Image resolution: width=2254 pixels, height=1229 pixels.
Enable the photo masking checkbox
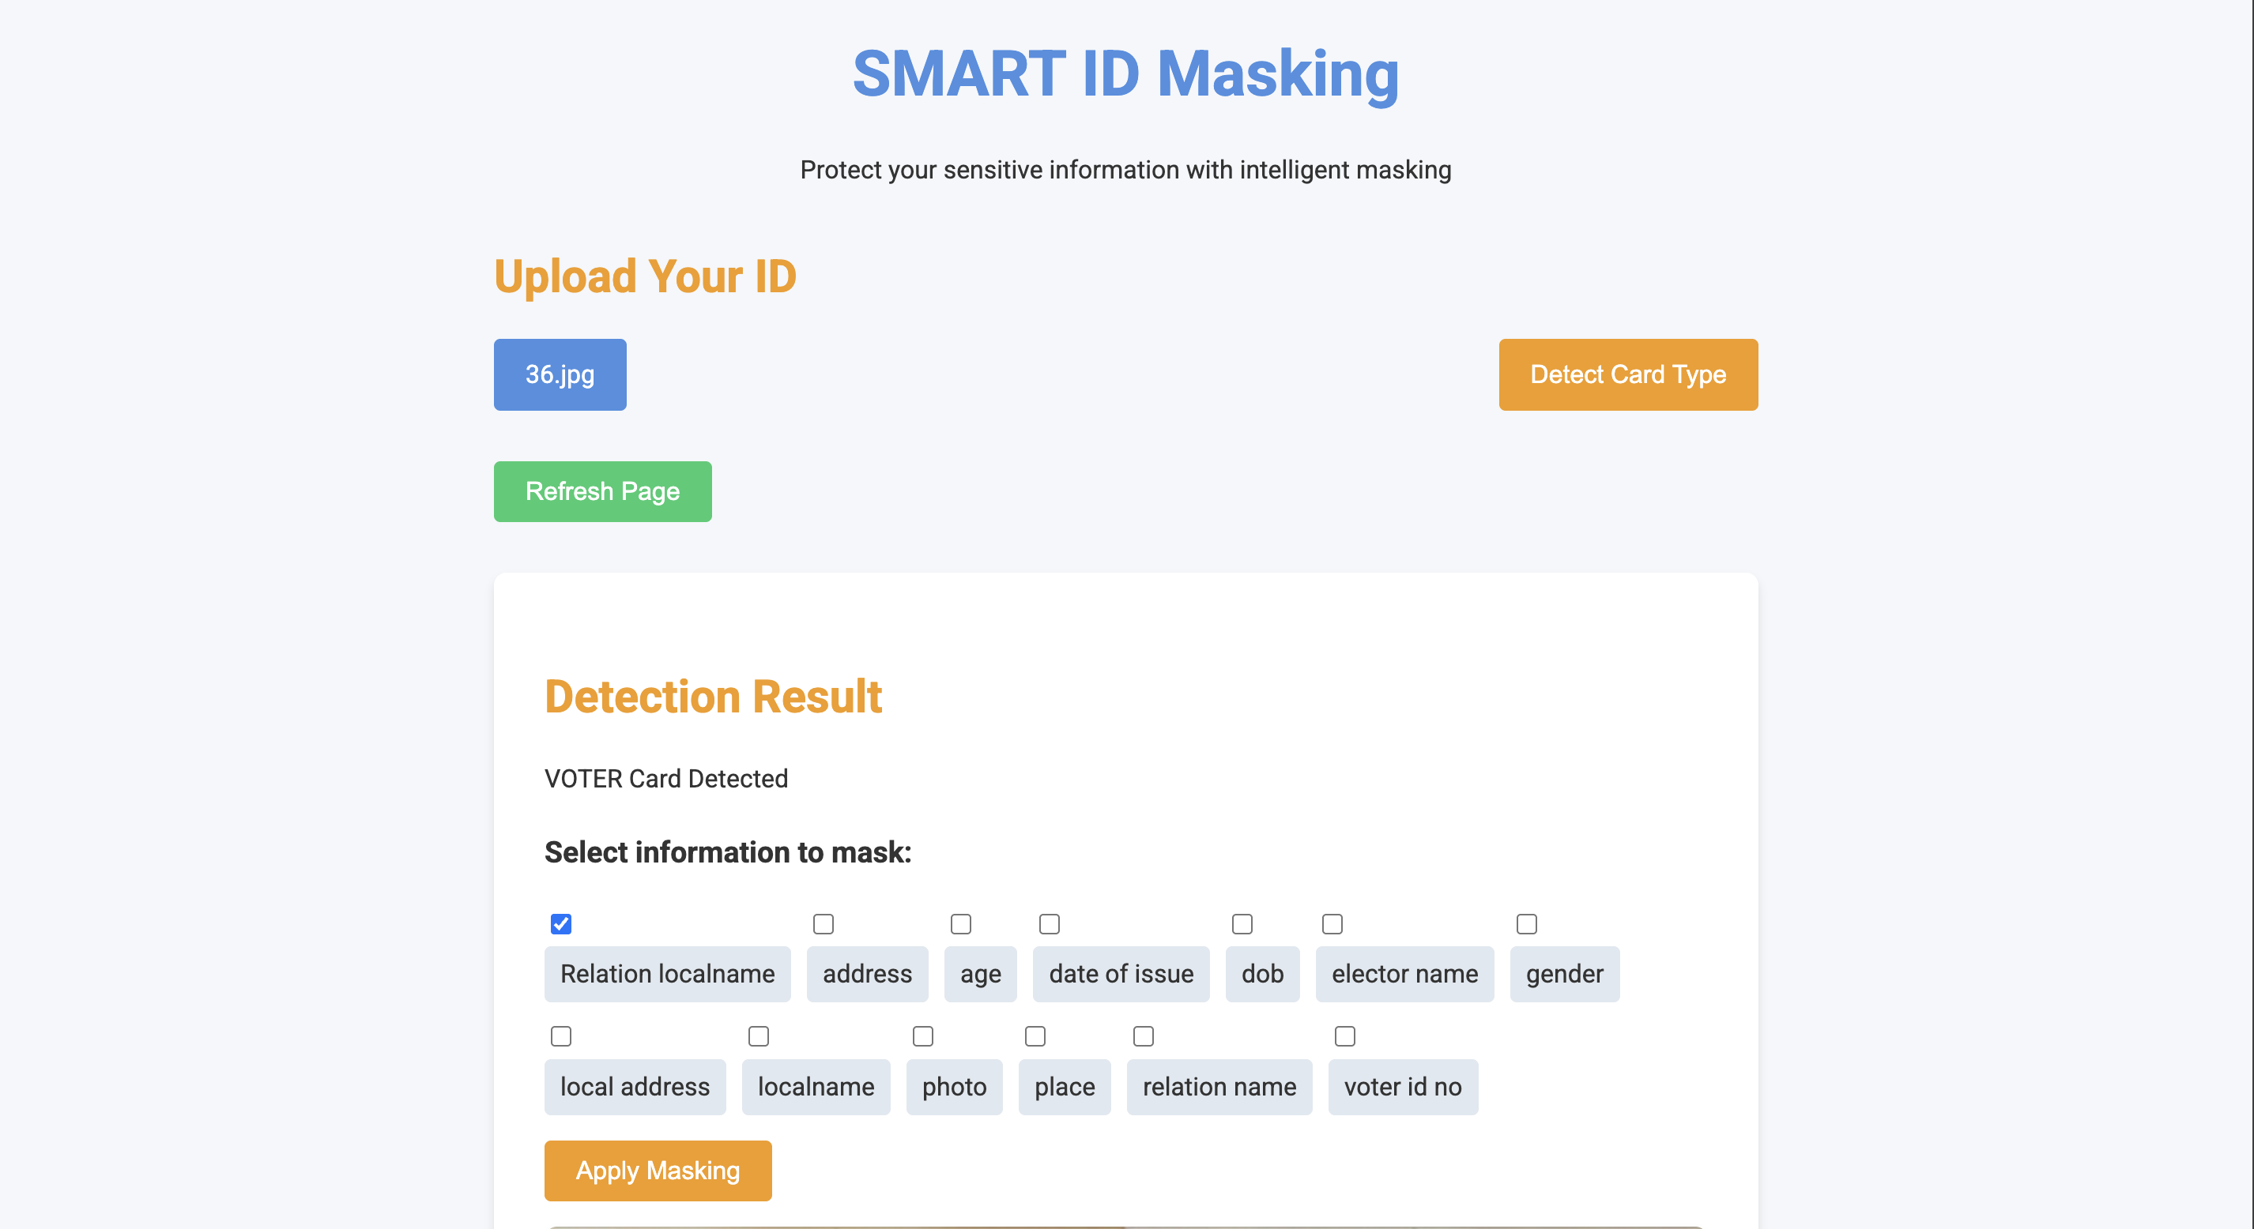click(922, 1035)
